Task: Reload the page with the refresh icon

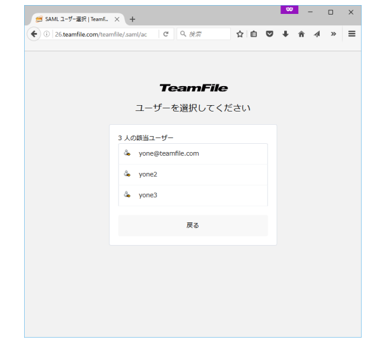Action: pos(166,34)
